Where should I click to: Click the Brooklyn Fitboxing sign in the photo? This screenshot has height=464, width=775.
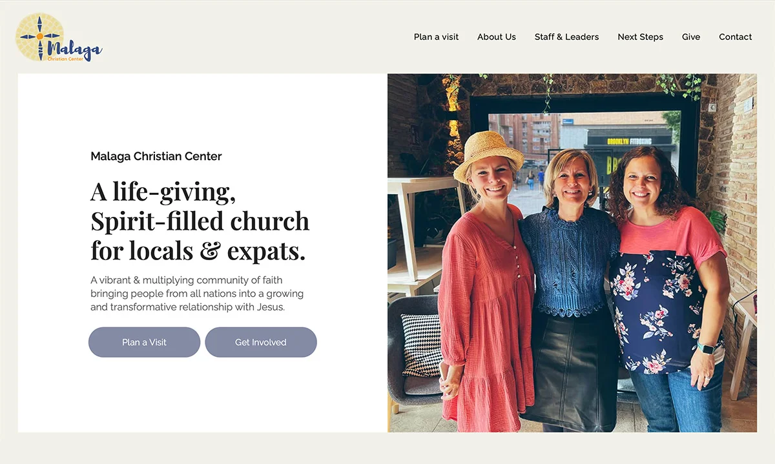click(629, 141)
